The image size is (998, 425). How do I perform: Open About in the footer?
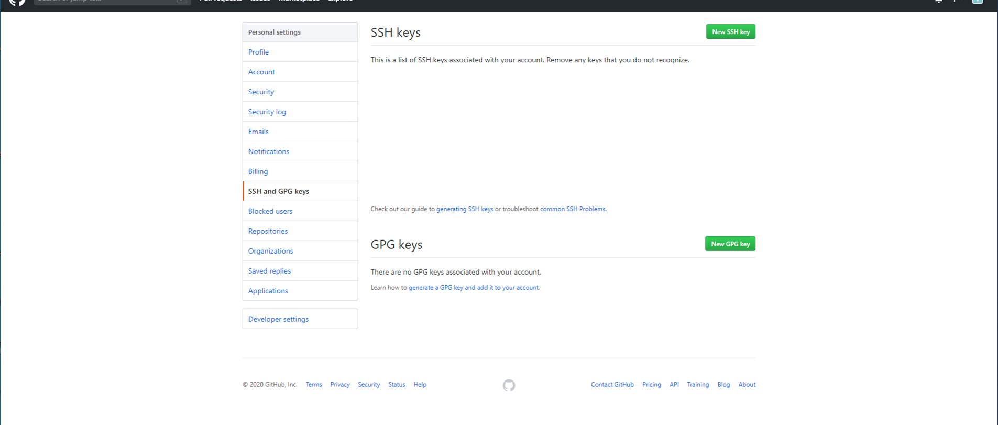747,385
